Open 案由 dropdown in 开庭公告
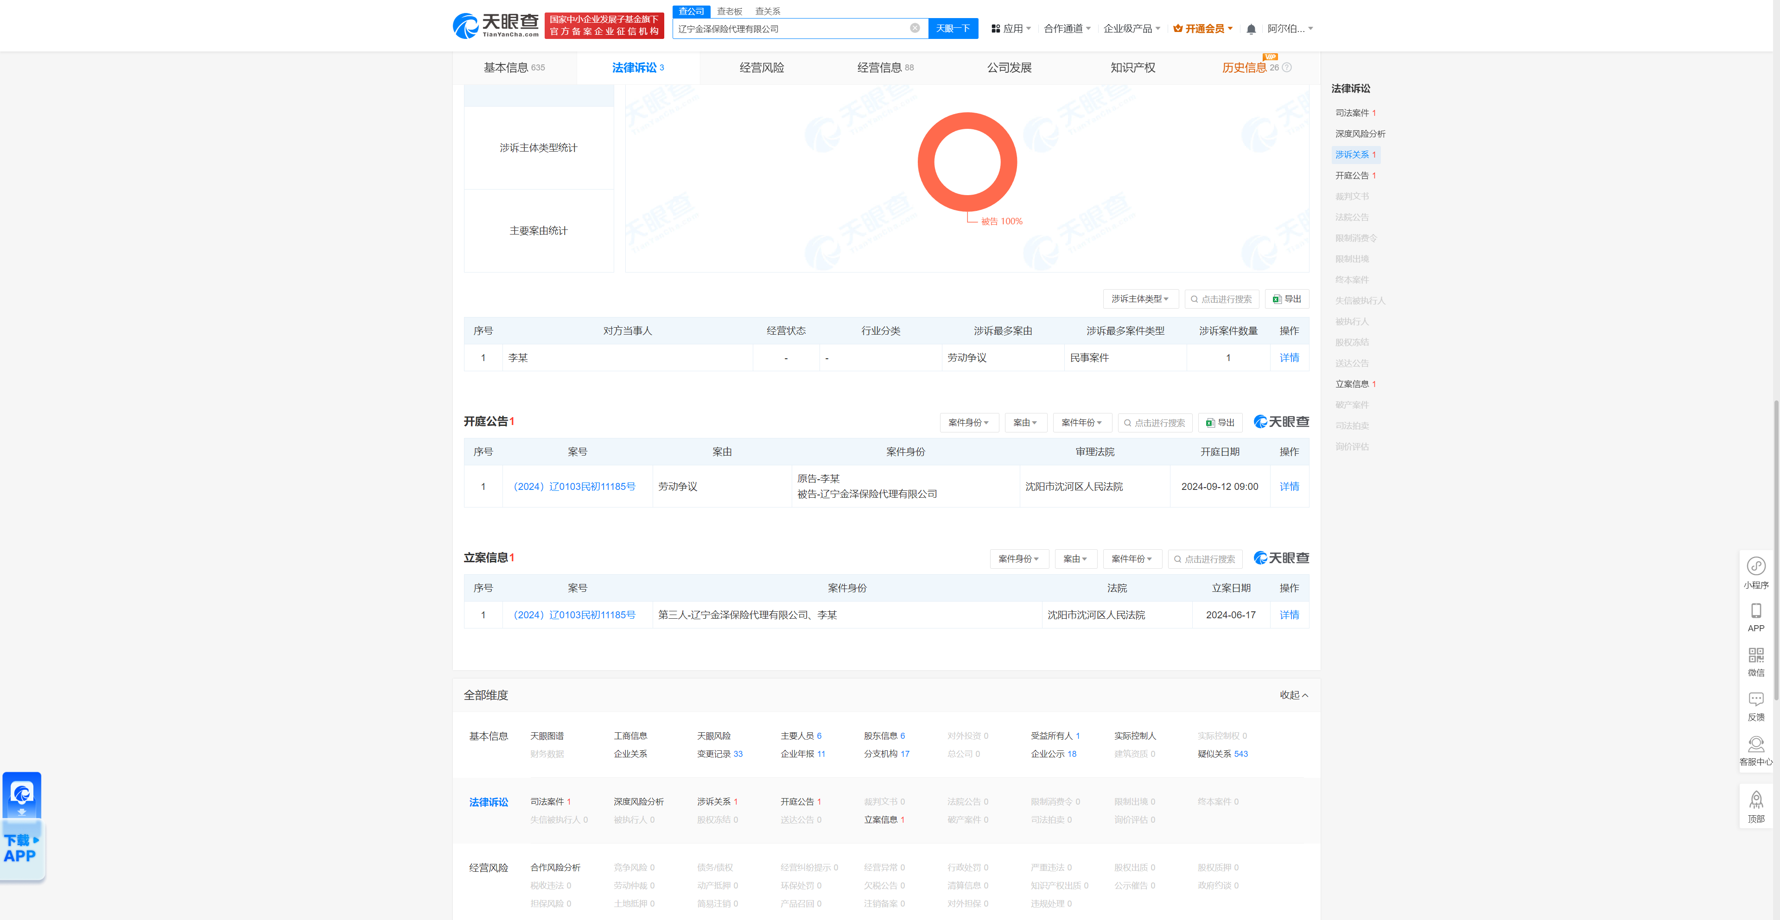Screen dimensions: 1780x920 pyautogui.click(x=1025, y=423)
